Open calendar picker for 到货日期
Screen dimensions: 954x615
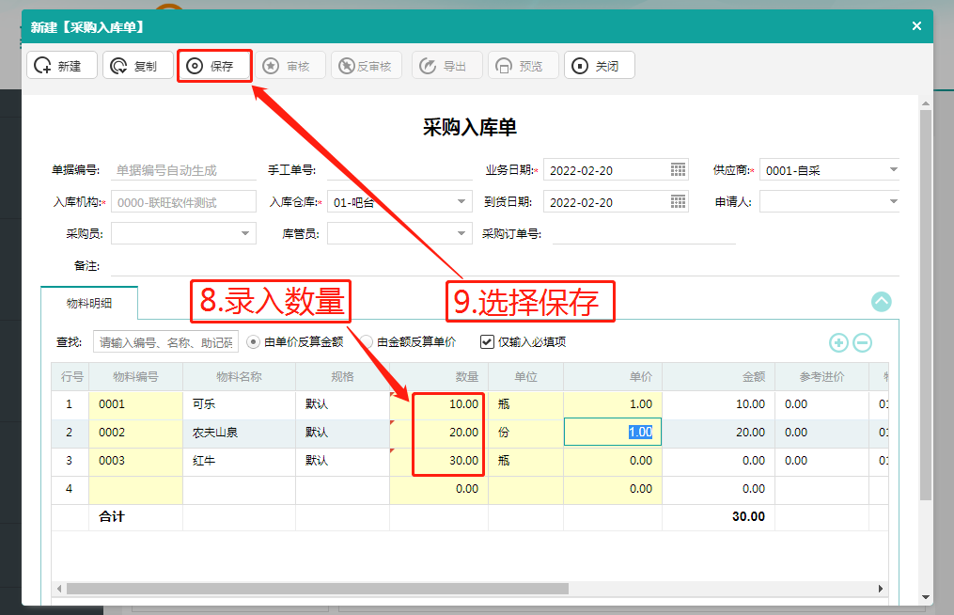tap(678, 201)
